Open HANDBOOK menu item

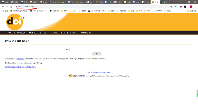coord(21,33)
